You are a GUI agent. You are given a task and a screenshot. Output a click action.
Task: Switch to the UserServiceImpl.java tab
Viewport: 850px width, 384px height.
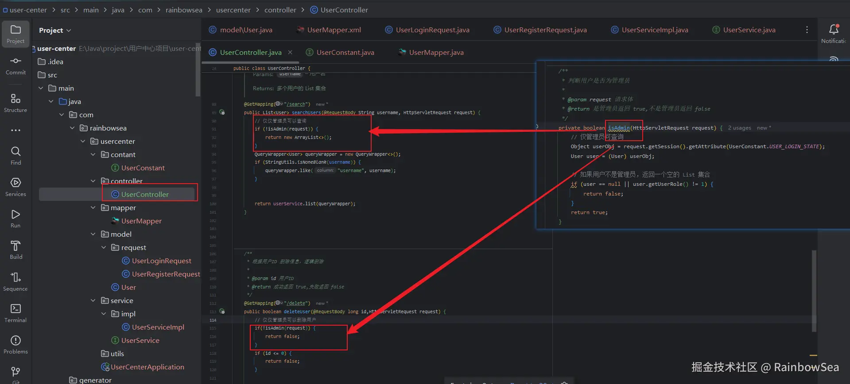tap(654, 30)
